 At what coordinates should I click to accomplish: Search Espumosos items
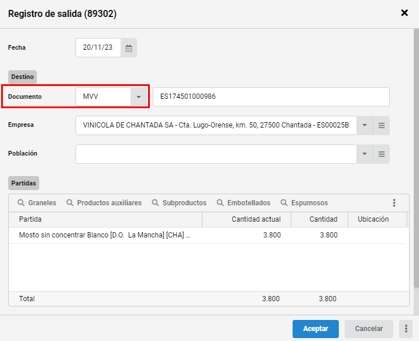point(304,203)
